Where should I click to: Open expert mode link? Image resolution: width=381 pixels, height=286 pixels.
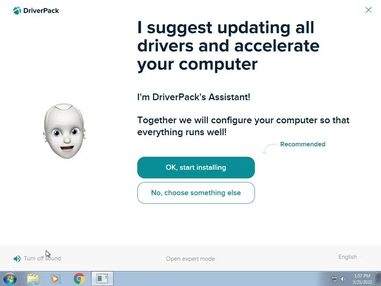[190, 259]
